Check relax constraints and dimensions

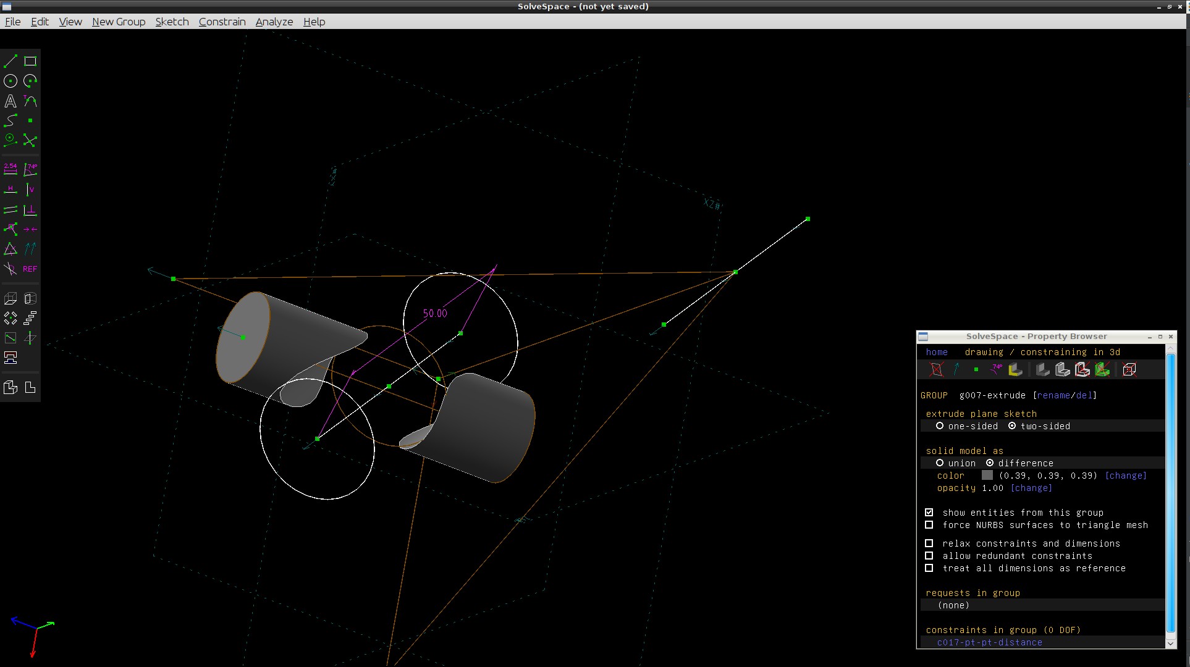coord(929,543)
